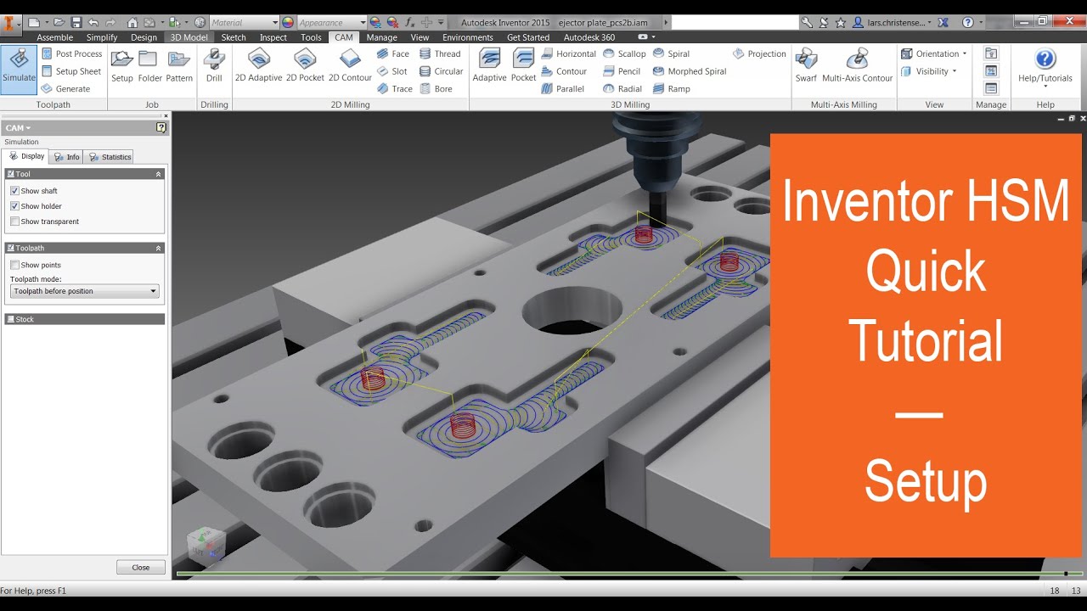This screenshot has width=1087, height=611.
Task: Open the Manage ribbon tab
Action: click(381, 37)
